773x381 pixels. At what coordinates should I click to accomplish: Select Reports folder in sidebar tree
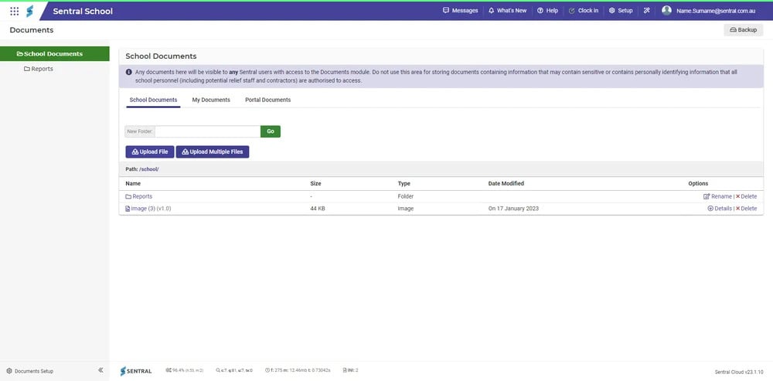pos(39,69)
